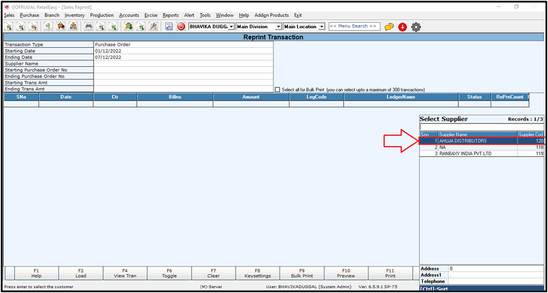
Task: Click the Starting Purchase Order No field
Action: (183, 69)
